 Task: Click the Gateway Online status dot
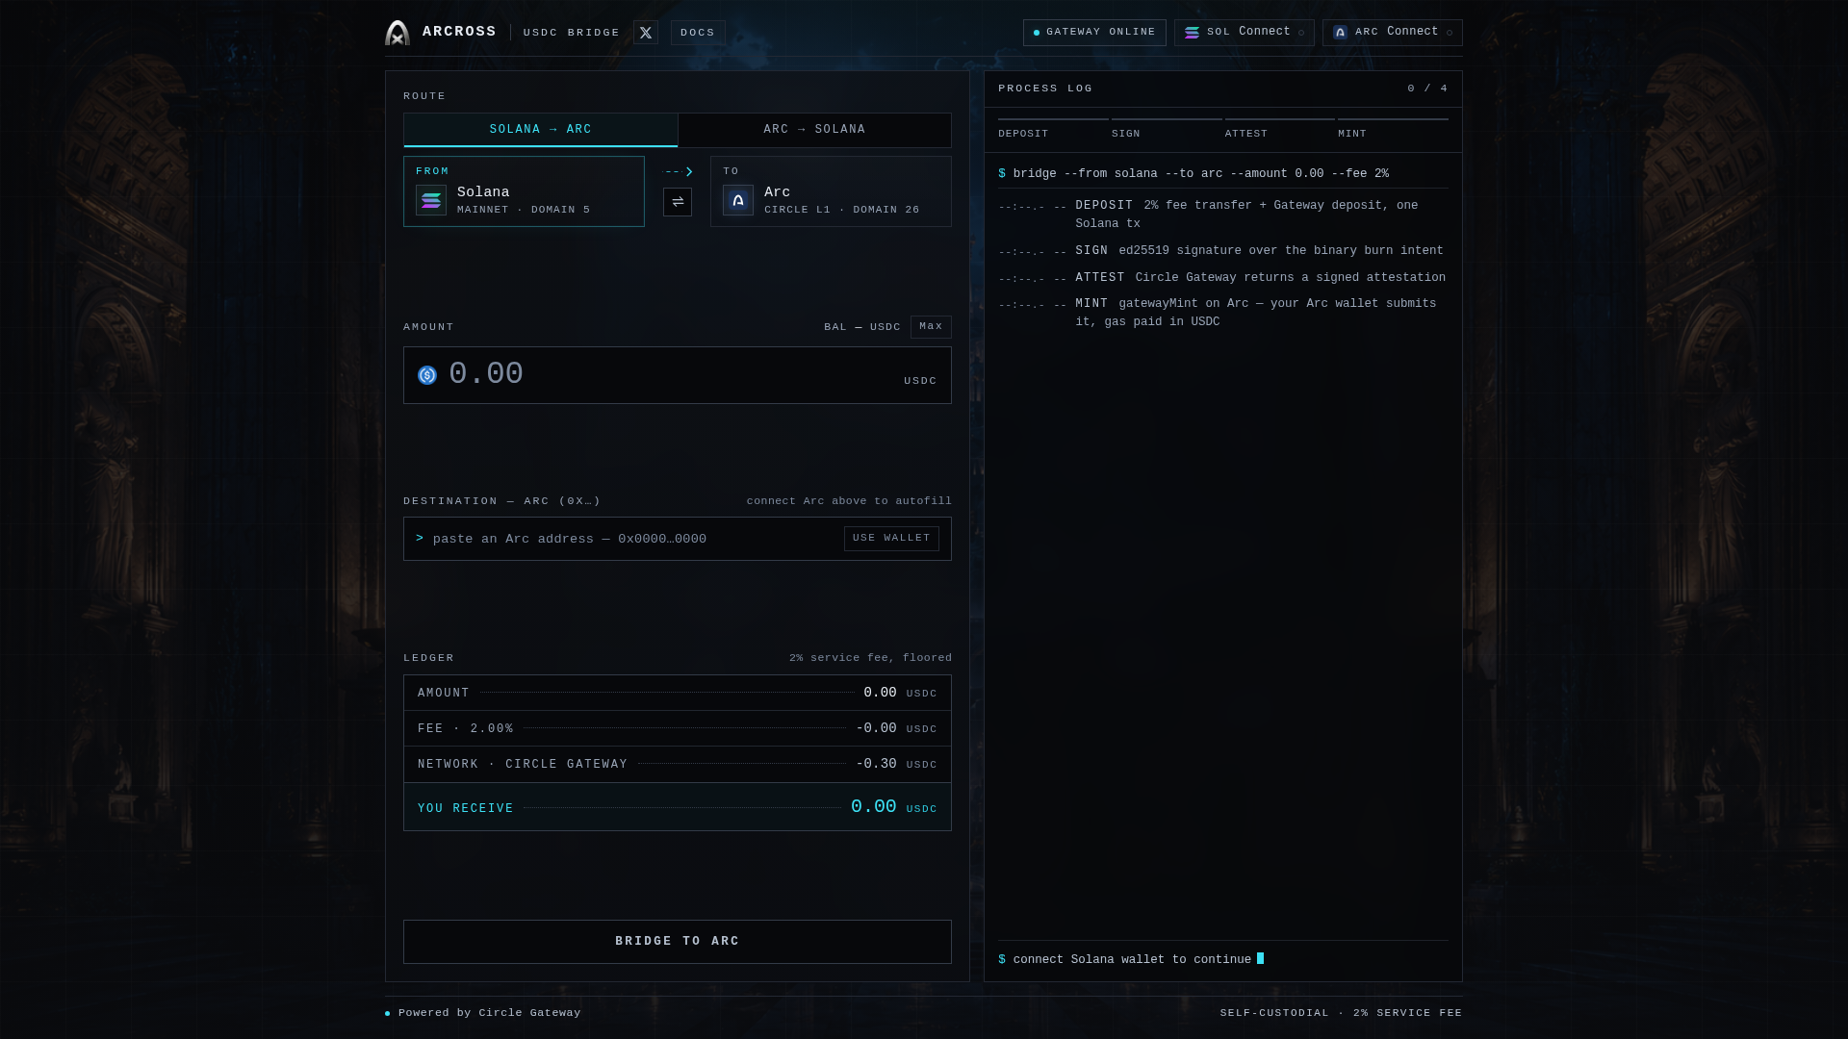point(1037,33)
